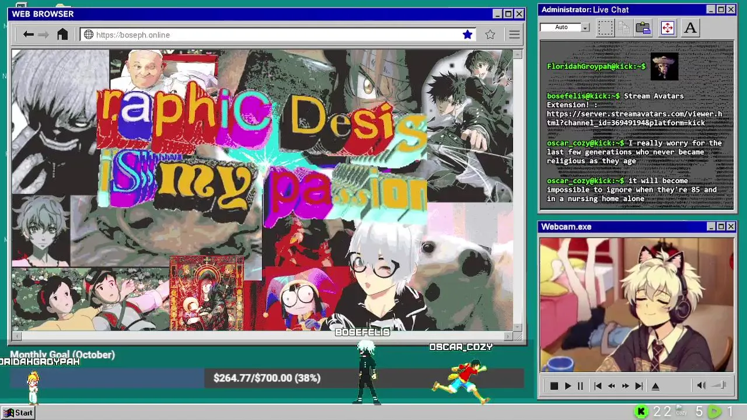
Task: Click the outlined favorites star
Action: click(490, 34)
